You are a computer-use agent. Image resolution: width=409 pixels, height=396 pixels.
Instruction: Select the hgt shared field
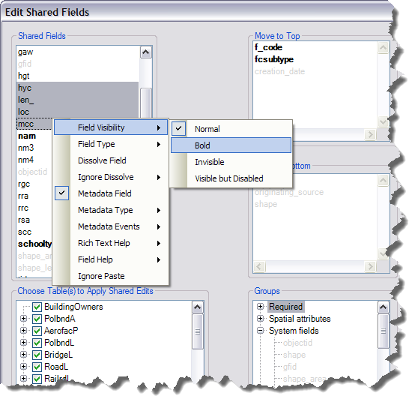coord(77,76)
